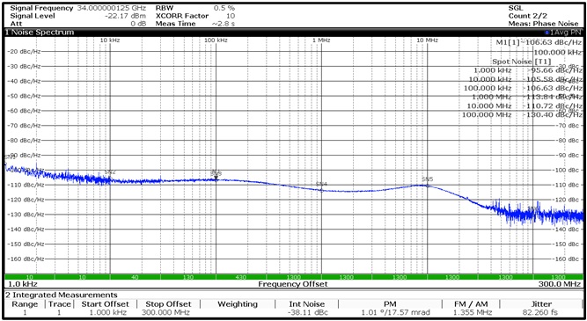587x321 pixels.
Task: Select the SN5 marker at 10 MHz
Action: tap(427, 179)
